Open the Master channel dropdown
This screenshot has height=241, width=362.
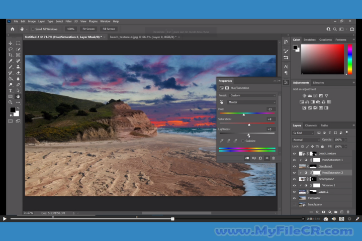pos(252,102)
